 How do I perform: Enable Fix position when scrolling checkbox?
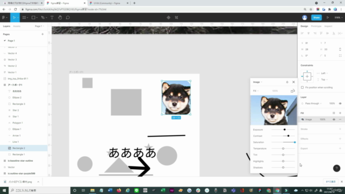point(302,87)
